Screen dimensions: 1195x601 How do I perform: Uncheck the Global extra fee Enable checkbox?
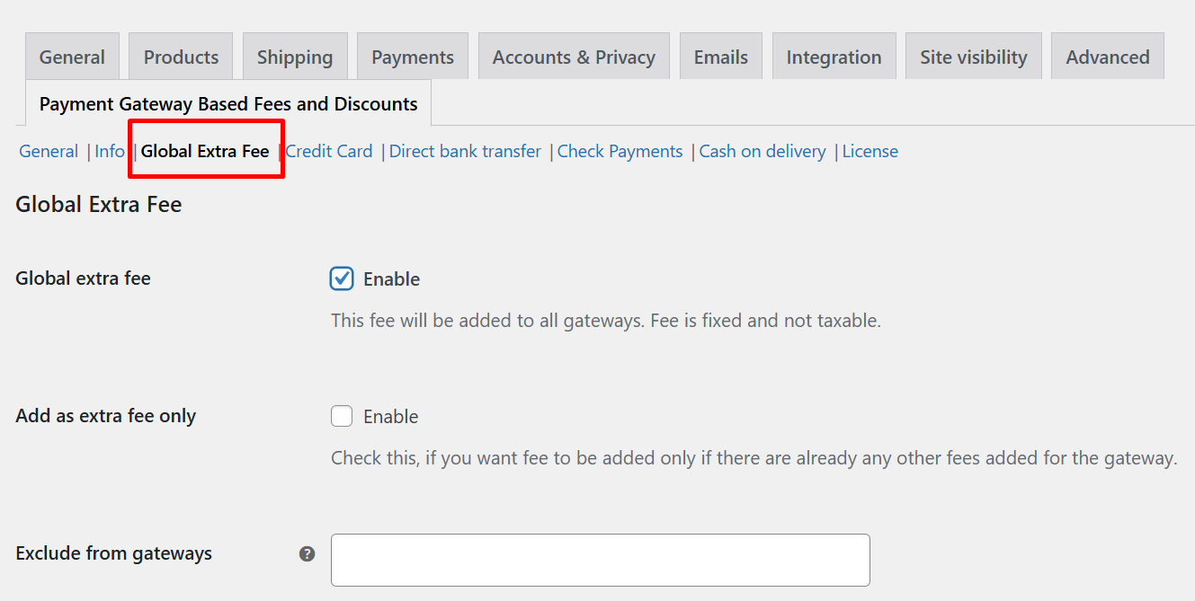pos(342,278)
